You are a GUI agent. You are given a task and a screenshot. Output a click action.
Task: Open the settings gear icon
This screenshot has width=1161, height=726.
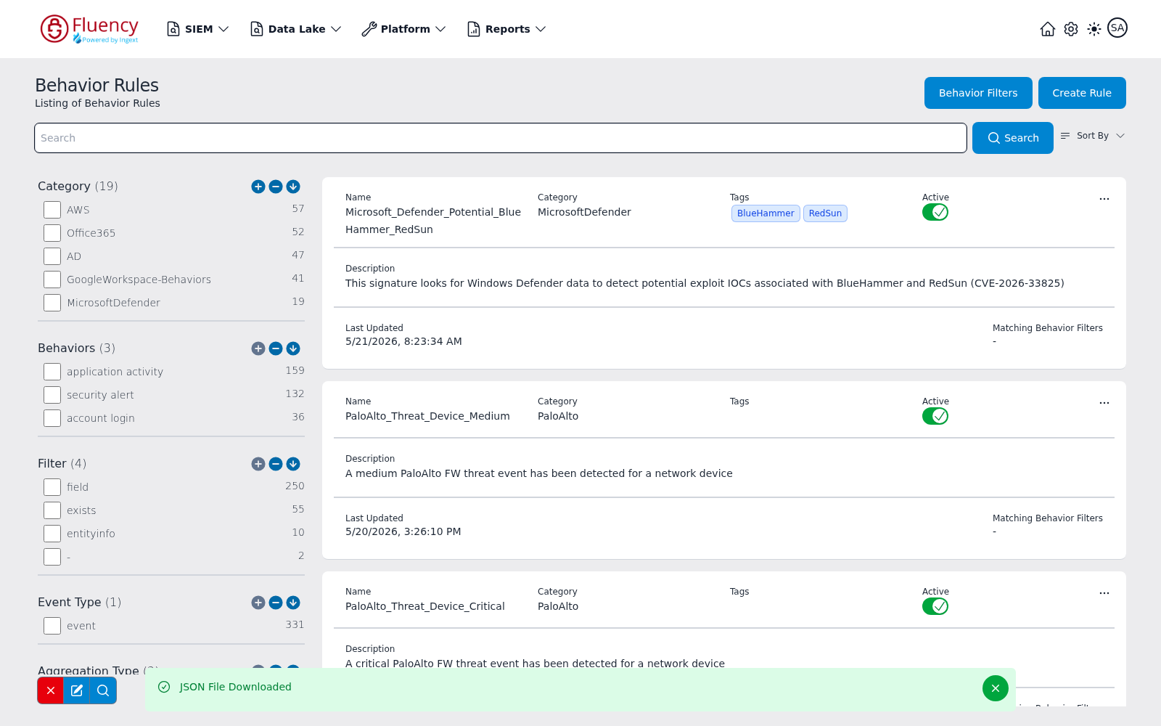point(1071,29)
